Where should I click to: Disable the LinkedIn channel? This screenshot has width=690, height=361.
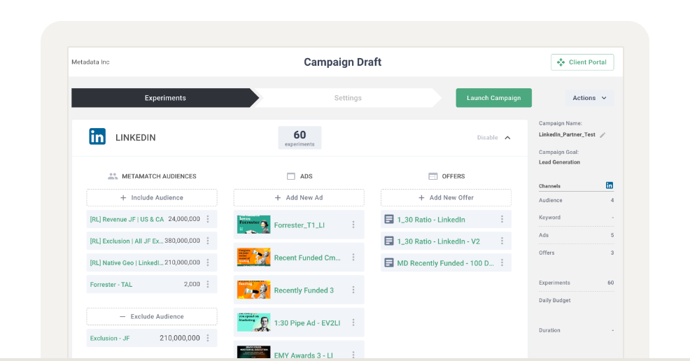[x=487, y=138]
